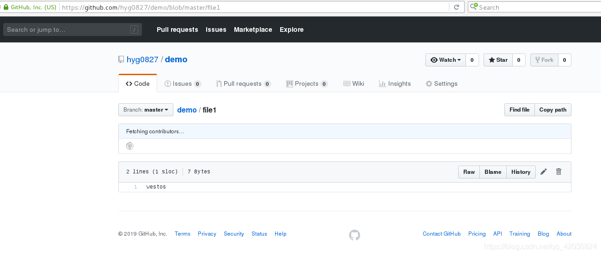601x255 pixels.
Task: Open Marketplace in top navigation
Action: (x=253, y=30)
